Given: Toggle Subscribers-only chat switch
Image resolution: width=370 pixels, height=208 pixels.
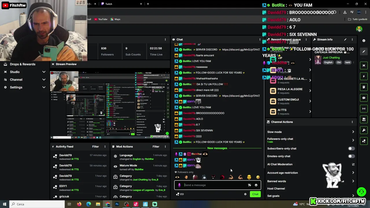Looking at the screenshot, I should pyautogui.click(x=351, y=148).
